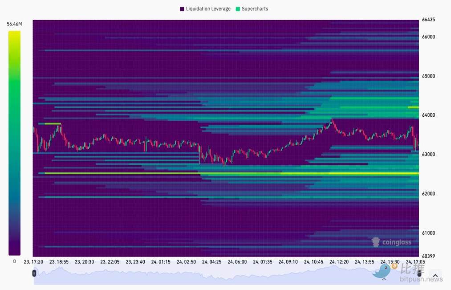This screenshot has height=290, width=451.
Task: Click the 62000 price axis label
Action: click(x=428, y=193)
